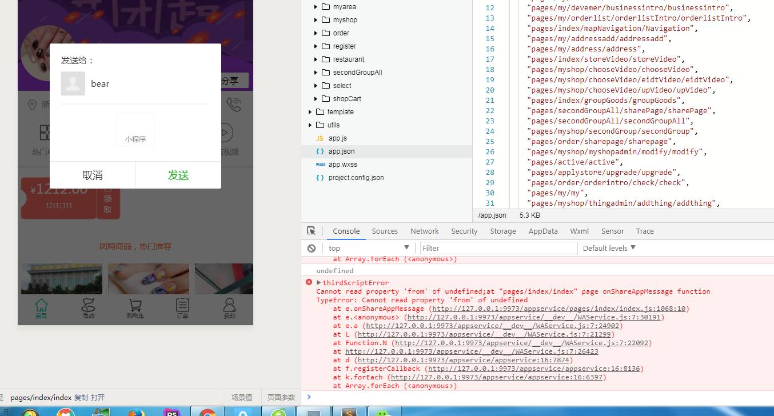Viewport: 774px width, 416px height.
Task: Switch to the Sensor tab
Action: click(612, 231)
